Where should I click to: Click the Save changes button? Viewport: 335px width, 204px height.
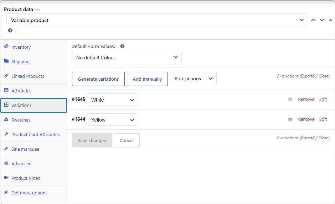coord(92,140)
